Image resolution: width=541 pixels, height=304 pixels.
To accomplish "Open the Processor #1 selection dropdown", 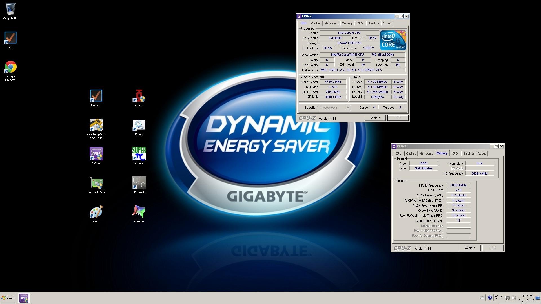I will click(x=335, y=108).
